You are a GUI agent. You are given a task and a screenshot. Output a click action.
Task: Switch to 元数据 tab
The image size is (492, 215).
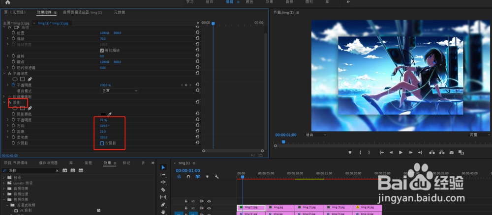[119, 12]
